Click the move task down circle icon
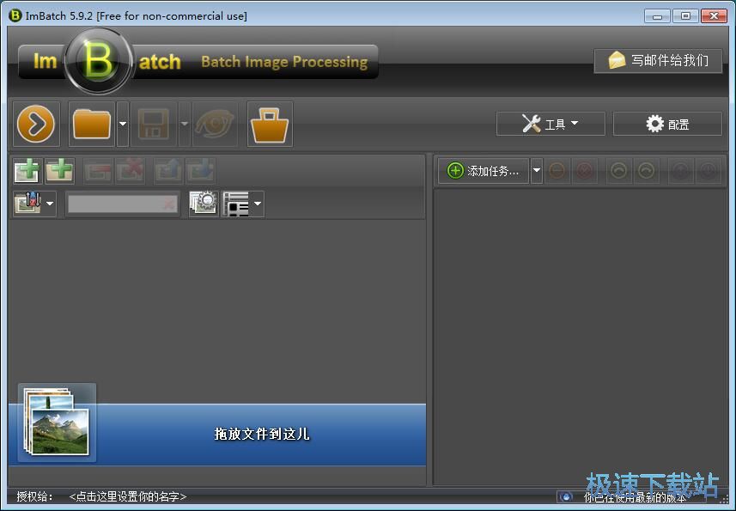736x511 pixels. (x=709, y=171)
